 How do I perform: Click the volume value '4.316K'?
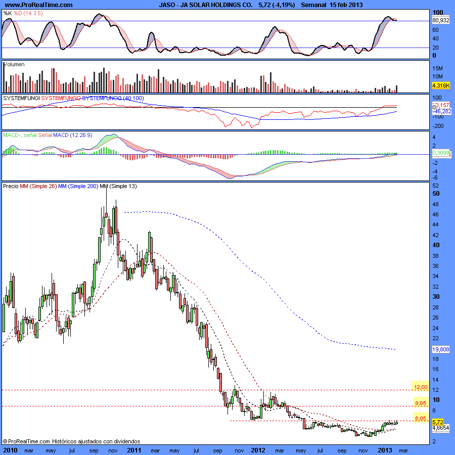point(441,85)
